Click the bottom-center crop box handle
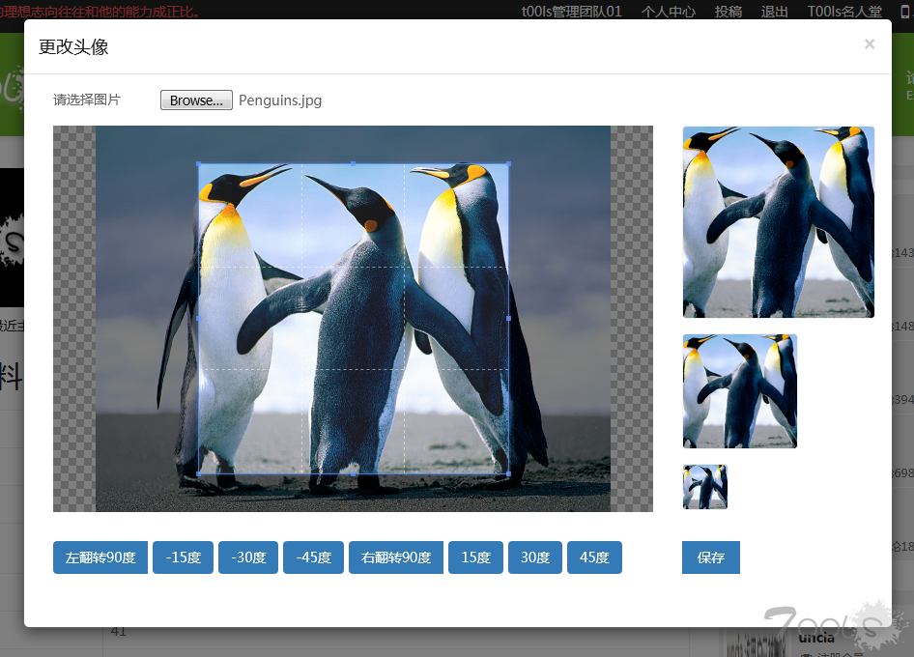914x657 pixels. 354,474
